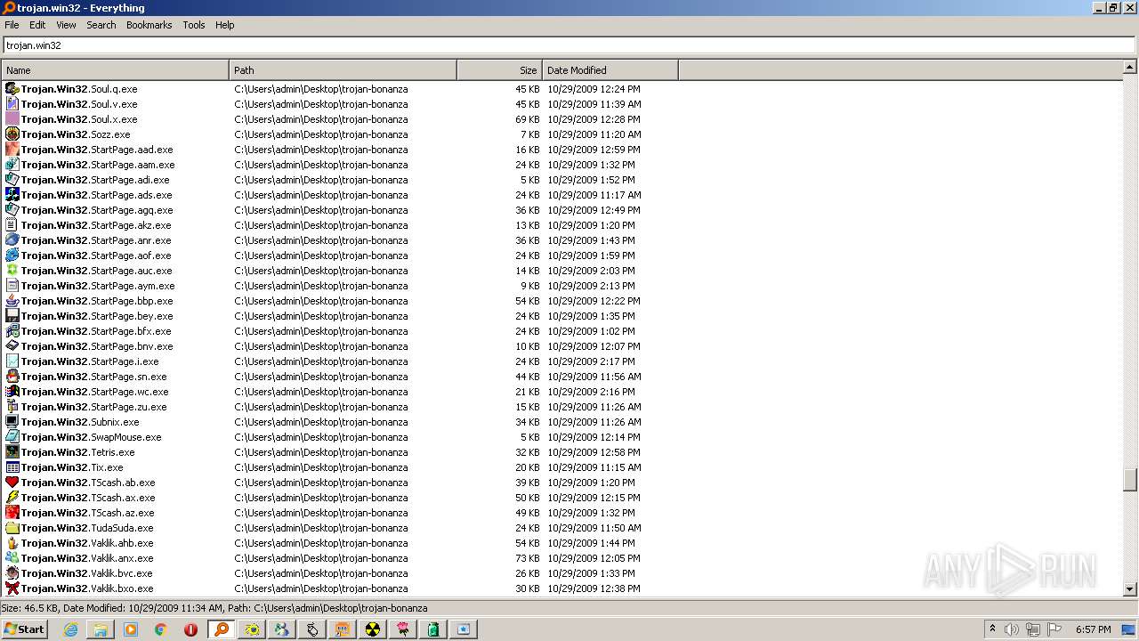Open Internet Explorer from the taskbar
The width and height of the screenshot is (1139, 641).
pos(70,629)
